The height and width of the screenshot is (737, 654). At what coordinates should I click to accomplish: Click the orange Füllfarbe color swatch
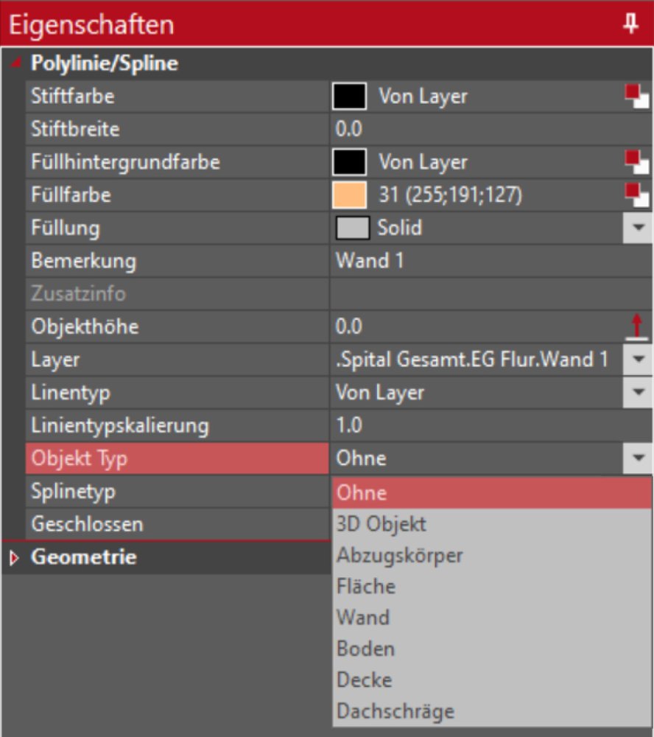(x=350, y=195)
